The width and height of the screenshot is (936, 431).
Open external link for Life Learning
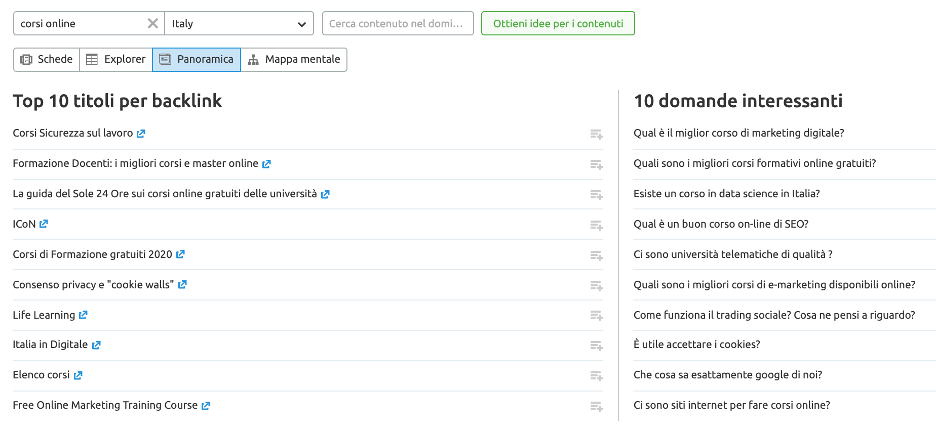pyautogui.click(x=84, y=315)
